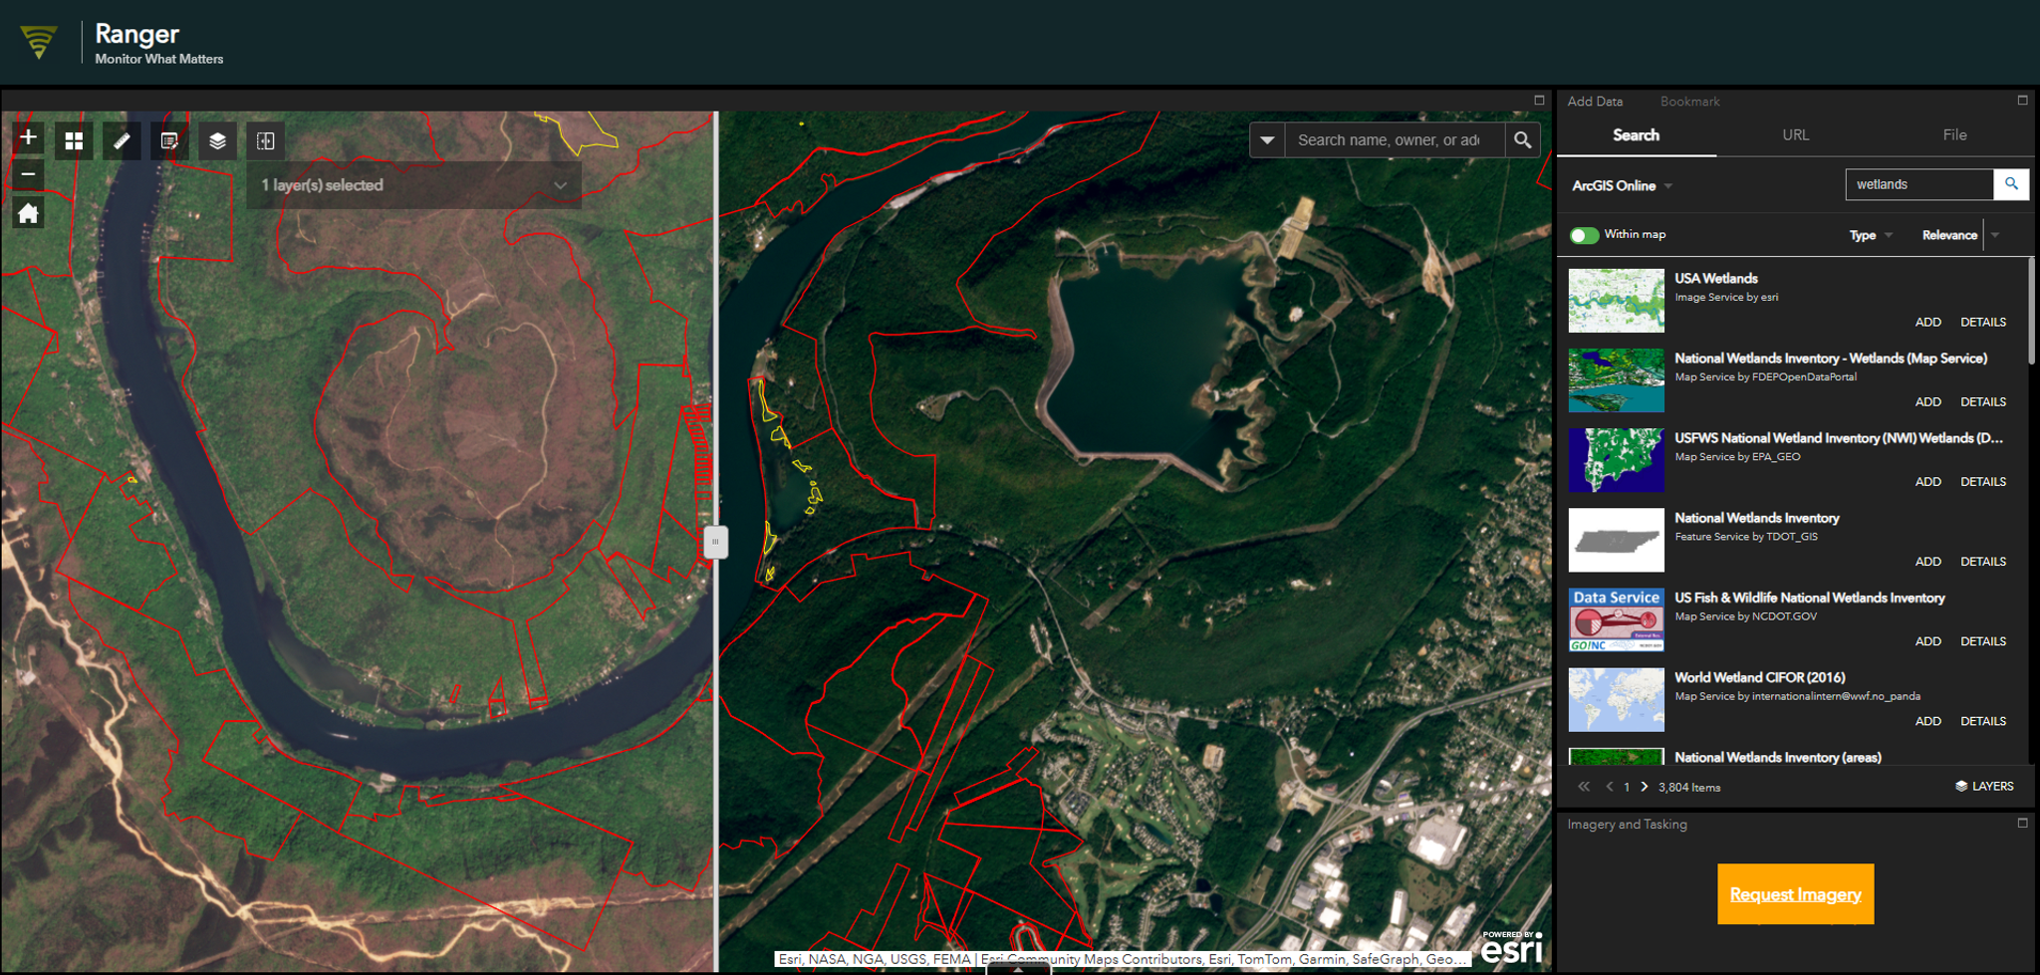The height and width of the screenshot is (975, 2040).
Task: Go to the previous results page
Action: tap(1609, 787)
